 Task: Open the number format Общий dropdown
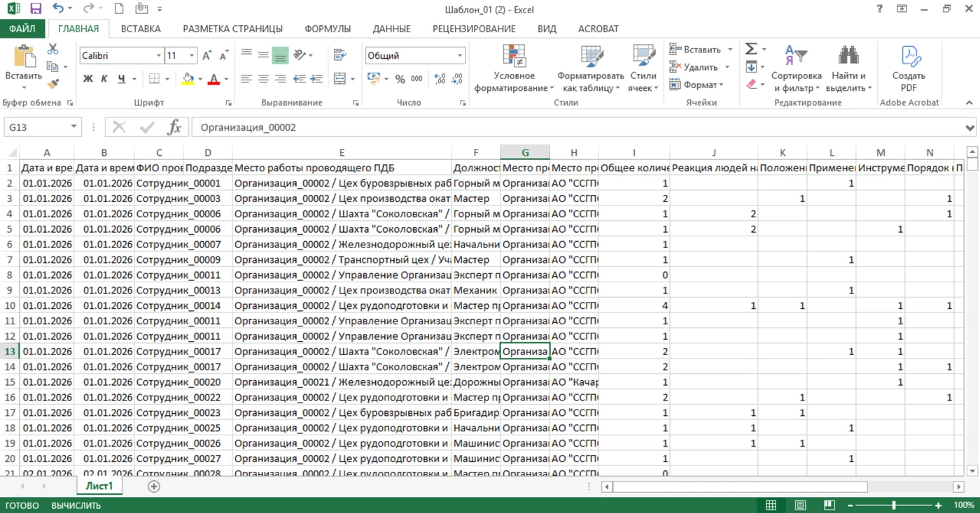pyautogui.click(x=460, y=55)
